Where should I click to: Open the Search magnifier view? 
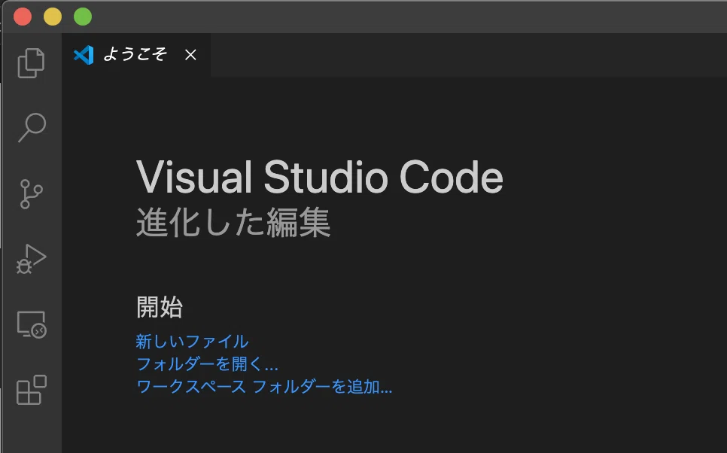pos(32,127)
